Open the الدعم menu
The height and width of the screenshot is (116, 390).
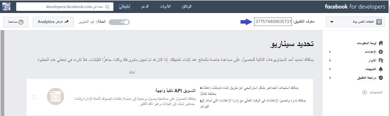tap(145, 7)
